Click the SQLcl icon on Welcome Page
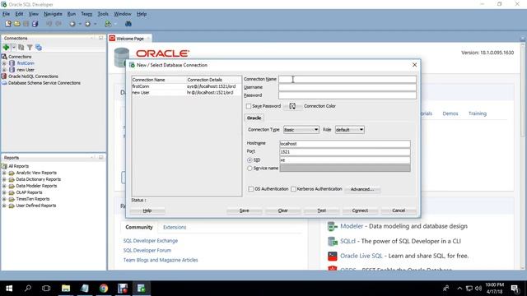527x296 pixels. (333, 241)
